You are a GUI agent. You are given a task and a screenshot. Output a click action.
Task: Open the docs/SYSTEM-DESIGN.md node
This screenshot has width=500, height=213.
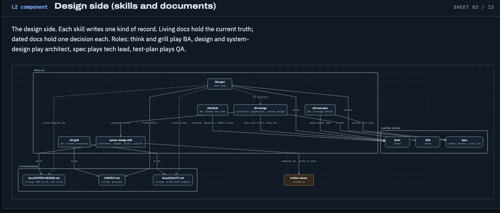tap(44, 180)
